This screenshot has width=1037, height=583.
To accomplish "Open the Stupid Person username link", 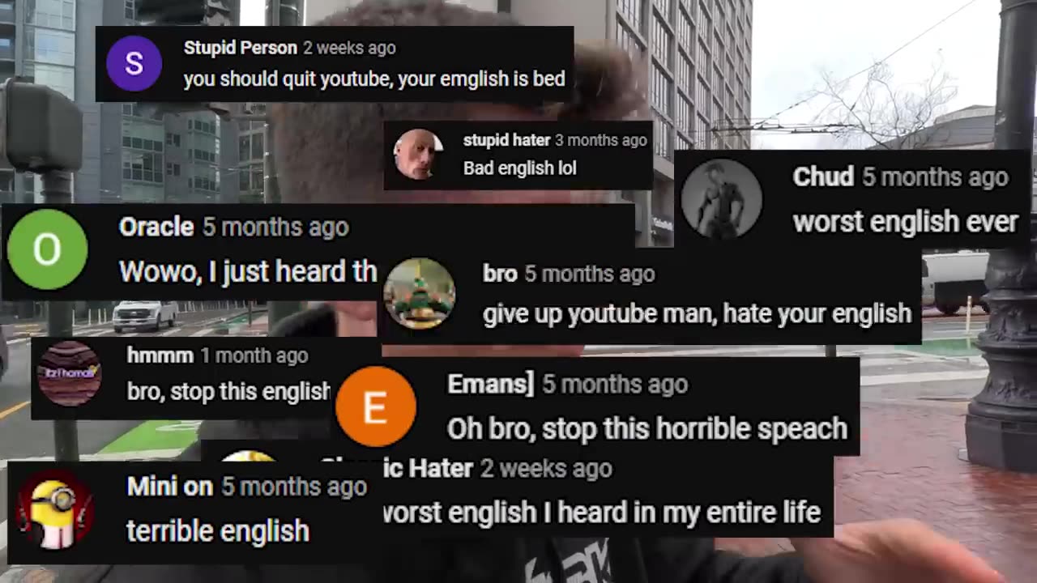I will coord(241,48).
